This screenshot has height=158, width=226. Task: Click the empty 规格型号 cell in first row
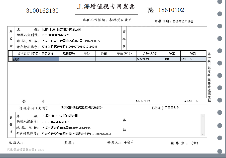click(69, 59)
